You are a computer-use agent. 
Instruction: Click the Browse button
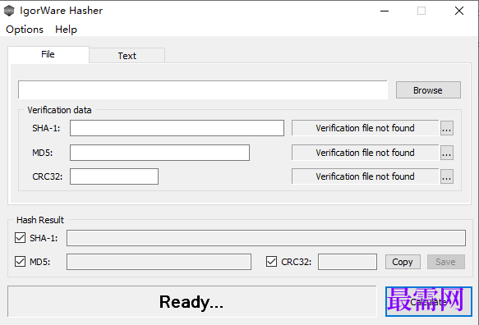[428, 90]
